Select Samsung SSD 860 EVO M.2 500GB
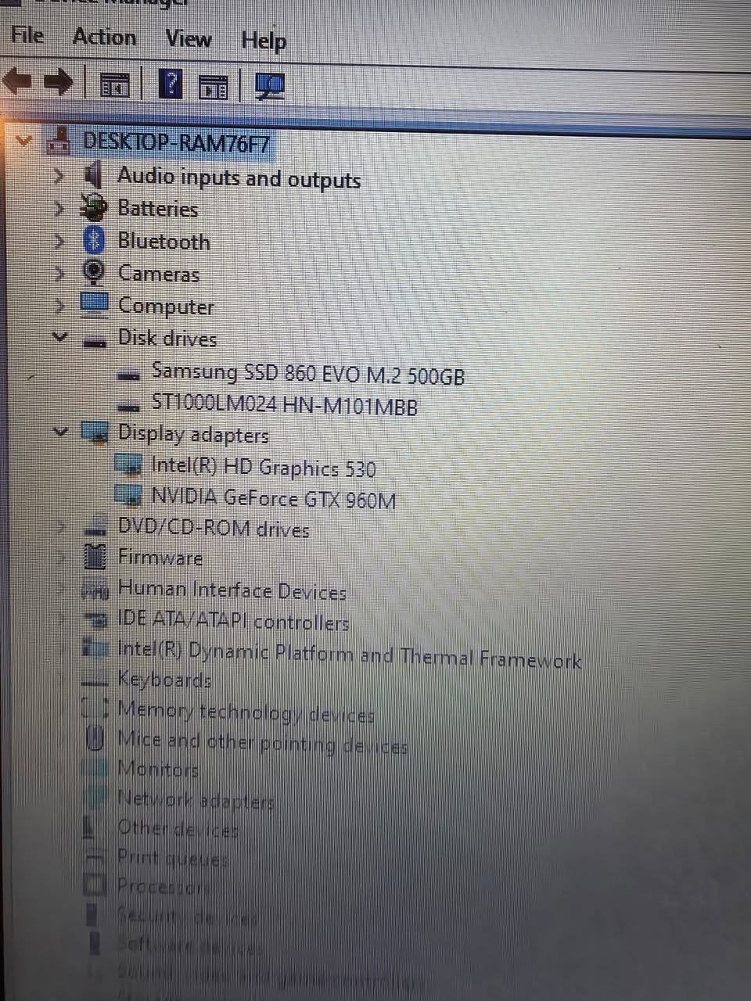The image size is (751, 1001). point(308,374)
